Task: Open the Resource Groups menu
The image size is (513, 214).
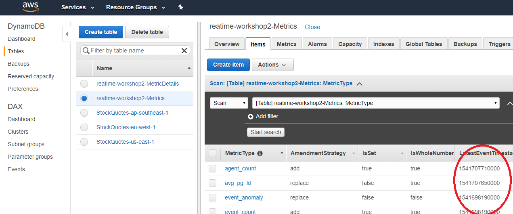Action: pos(136,7)
